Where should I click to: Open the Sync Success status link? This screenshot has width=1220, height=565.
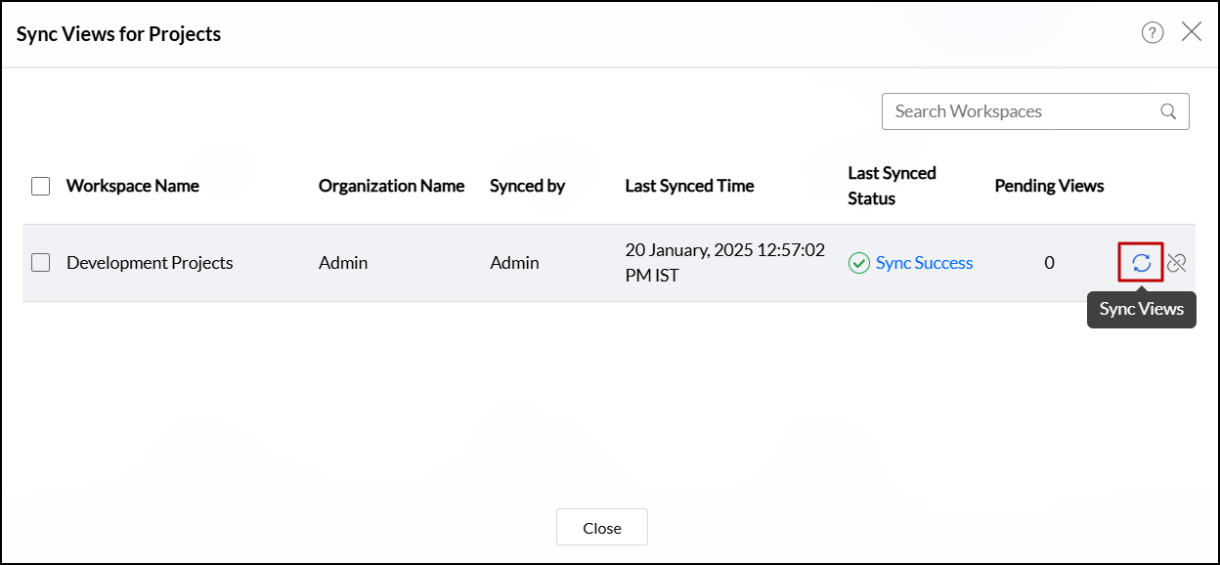(x=924, y=263)
